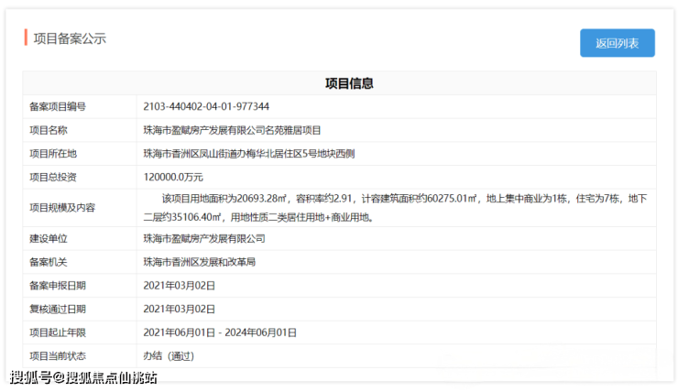This screenshot has height=392, width=678.
Task: Click the 项目备案公示 page heading
Action: [x=70, y=38]
